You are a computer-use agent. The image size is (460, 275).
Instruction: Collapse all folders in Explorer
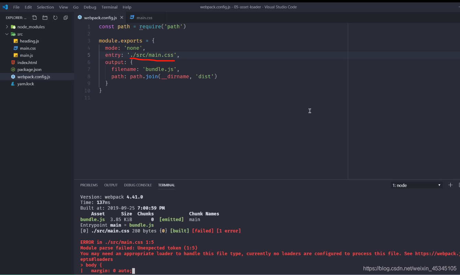pyautogui.click(x=66, y=17)
